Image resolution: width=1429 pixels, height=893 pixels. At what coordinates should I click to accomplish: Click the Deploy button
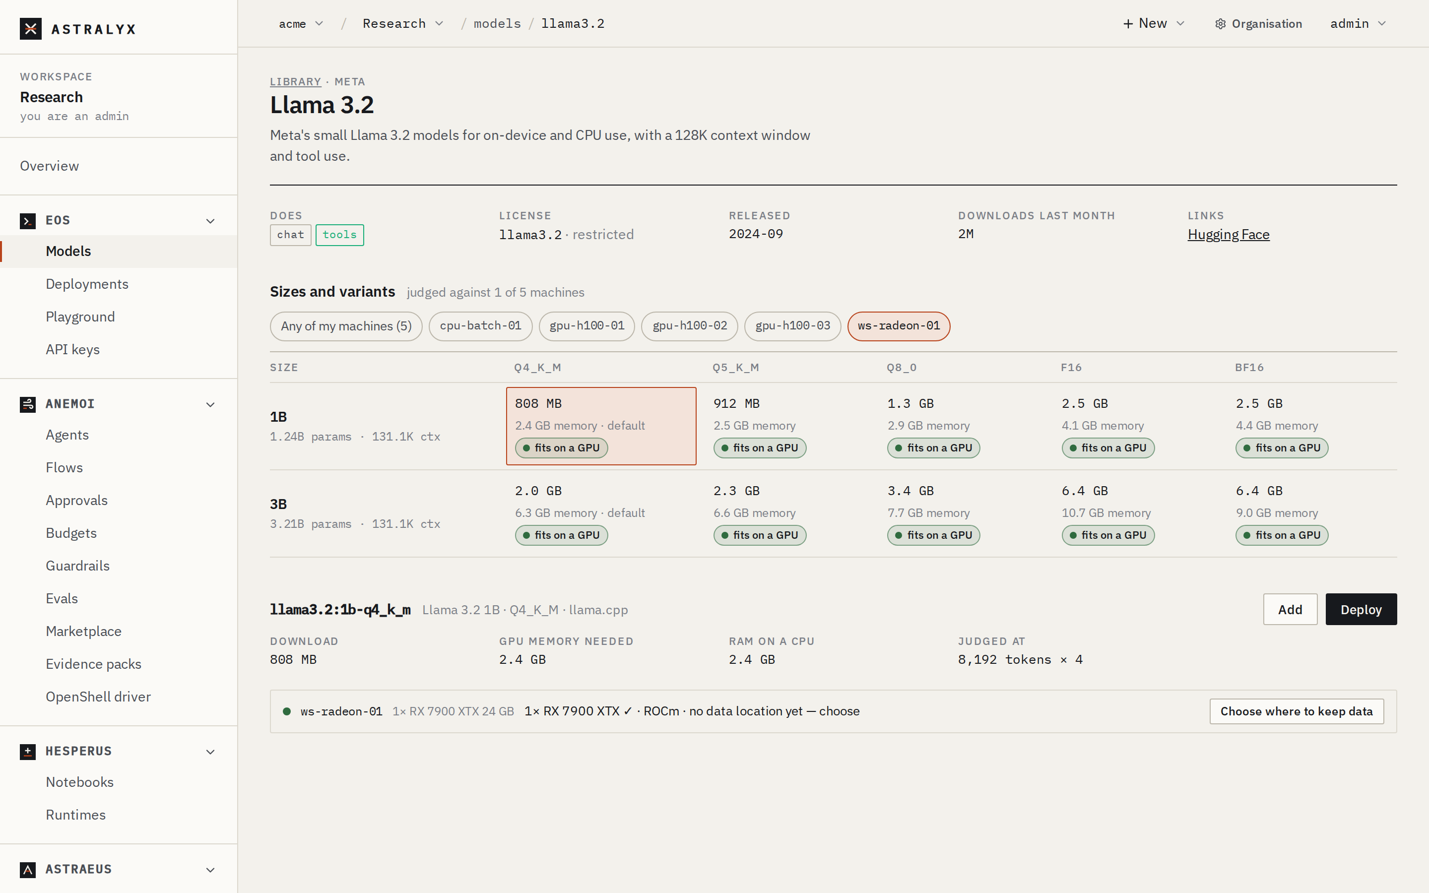click(x=1361, y=609)
